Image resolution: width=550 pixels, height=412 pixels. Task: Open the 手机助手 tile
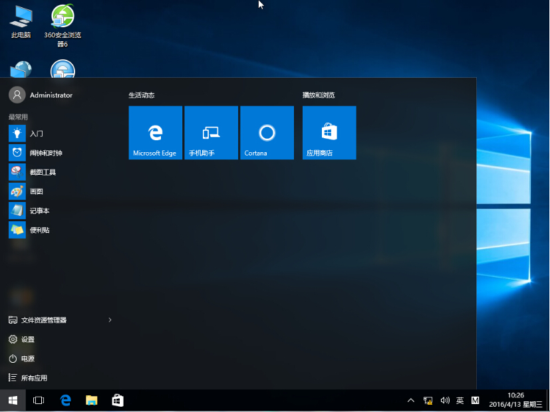click(x=211, y=133)
